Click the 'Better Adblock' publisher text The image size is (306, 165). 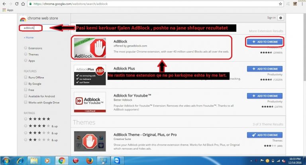coord(123,100)
